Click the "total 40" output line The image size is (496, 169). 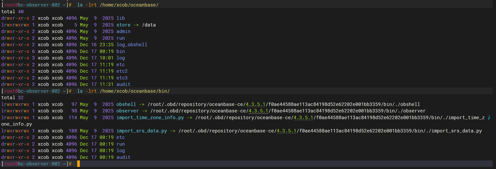[13, 12]
